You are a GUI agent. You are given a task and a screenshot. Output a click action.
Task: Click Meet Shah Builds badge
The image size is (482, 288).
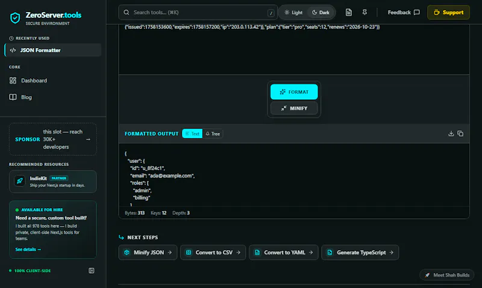446,275
